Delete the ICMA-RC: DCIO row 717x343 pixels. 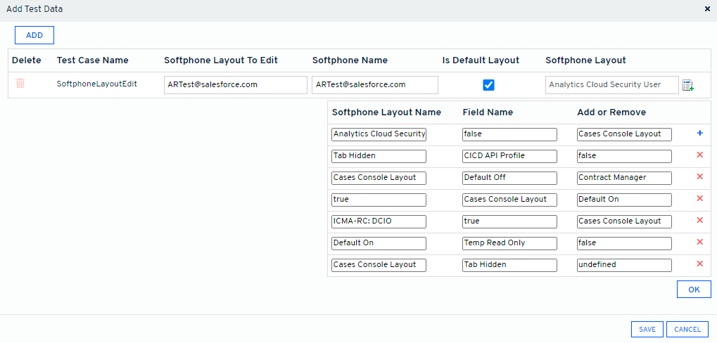tap(699, 220)
